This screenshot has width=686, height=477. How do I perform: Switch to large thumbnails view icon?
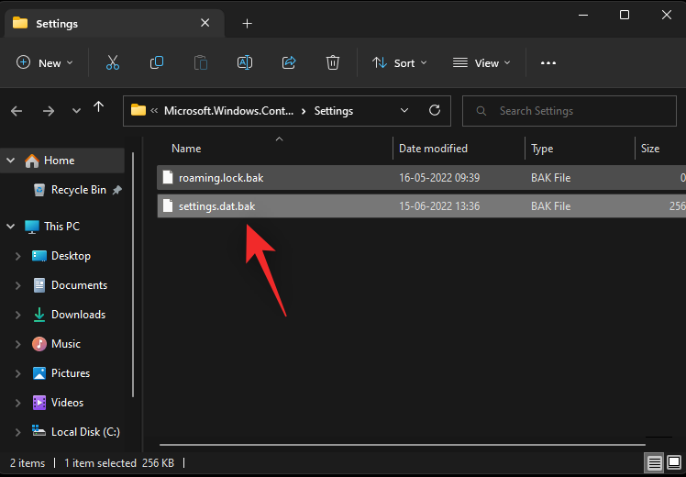(674, 463)
